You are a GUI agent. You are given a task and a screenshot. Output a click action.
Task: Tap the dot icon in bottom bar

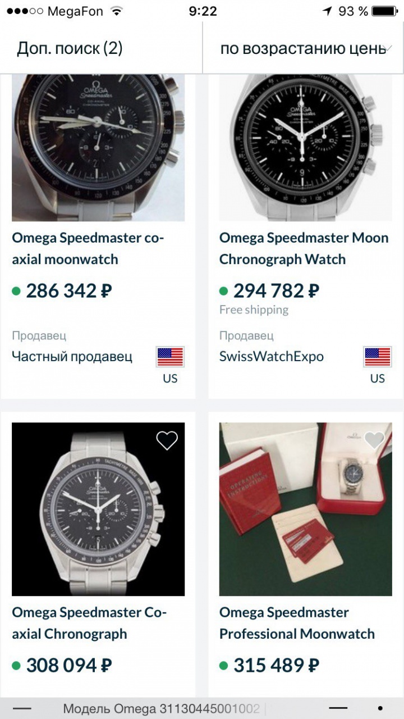380,708
